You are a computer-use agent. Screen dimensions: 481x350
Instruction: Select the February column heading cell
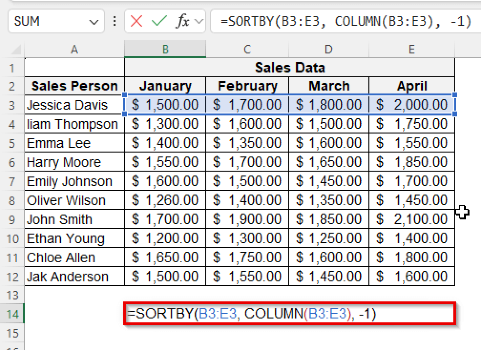[x=247, y=86]
